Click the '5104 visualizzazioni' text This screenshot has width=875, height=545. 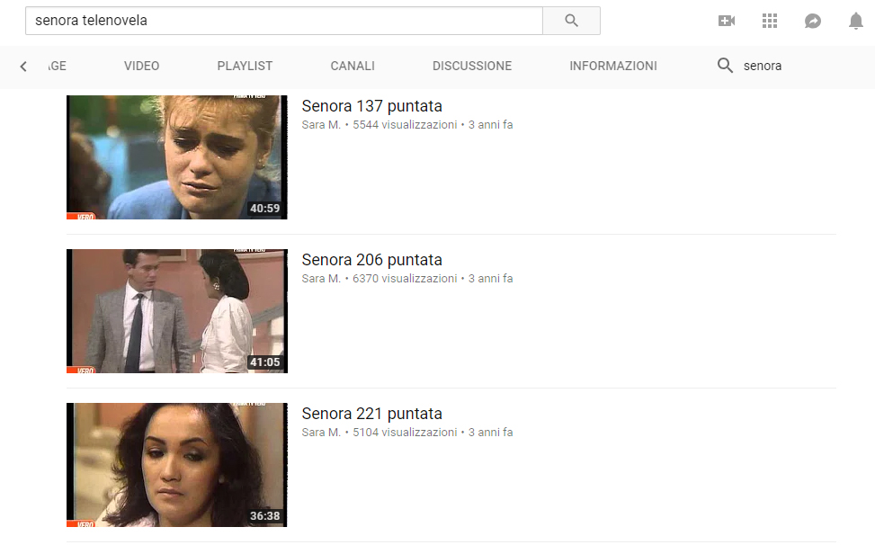405,433
